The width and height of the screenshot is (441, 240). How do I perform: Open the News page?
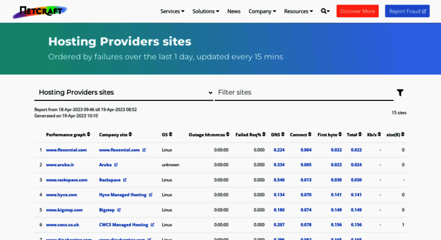234,11
